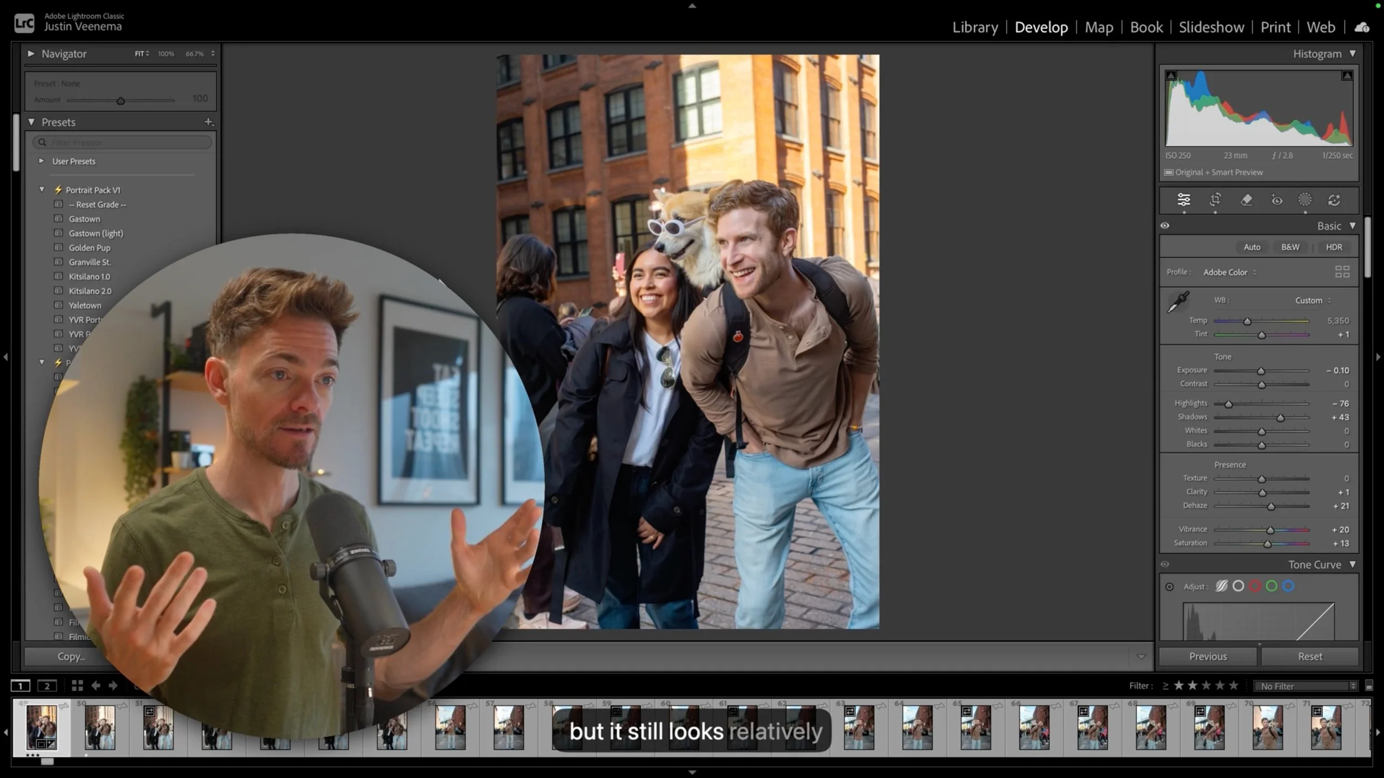The width and height of the screenshot is (1384, 778).
Task: Select the Healing eraser tool icon
Action: pyautogui.click(x=1246, y=200)
